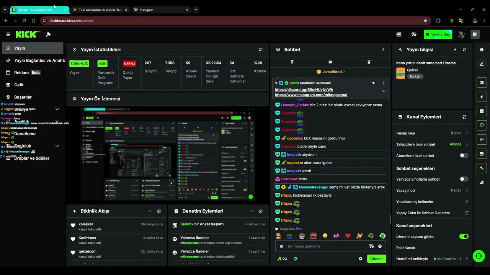
Task: Maximize the Denetim Eylemleri panel
Action: (261, 211)
